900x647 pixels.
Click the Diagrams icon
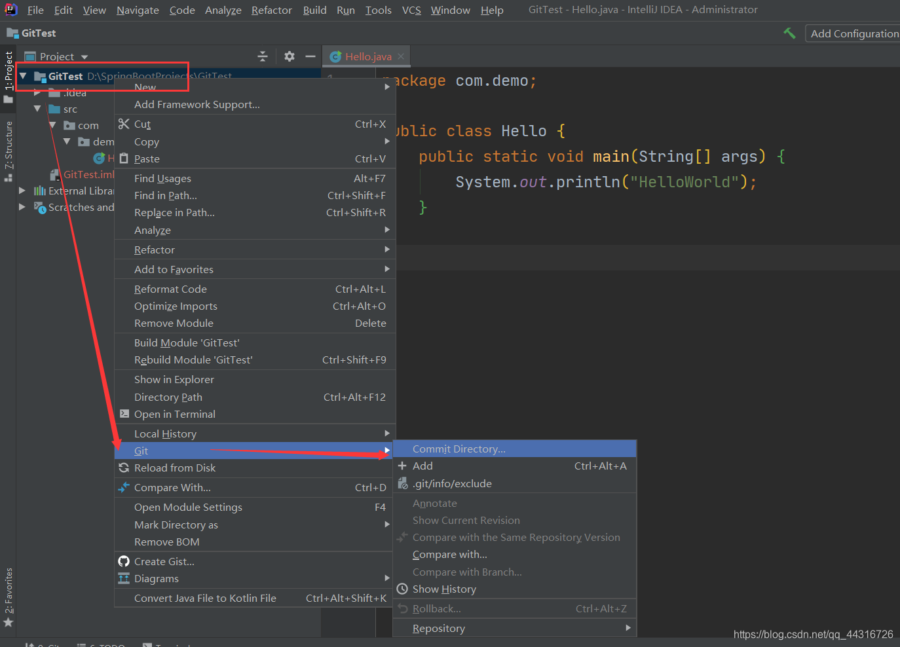124,578
